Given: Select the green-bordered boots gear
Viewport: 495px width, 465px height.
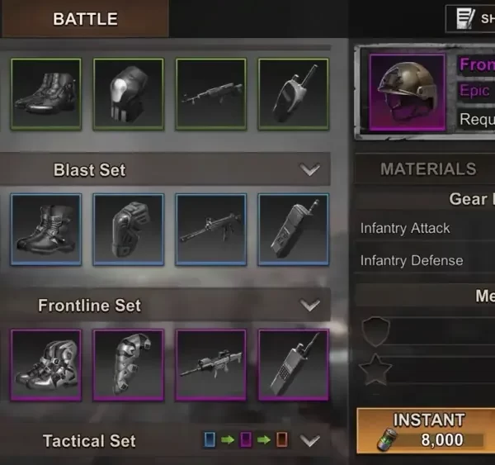Looking at the screenshot, I should (x=46, y=94).
